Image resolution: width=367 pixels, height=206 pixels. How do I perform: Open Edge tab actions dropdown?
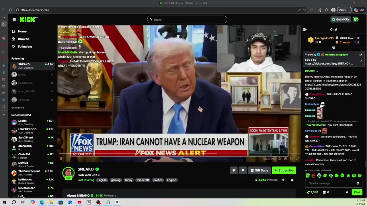(4, 18)
